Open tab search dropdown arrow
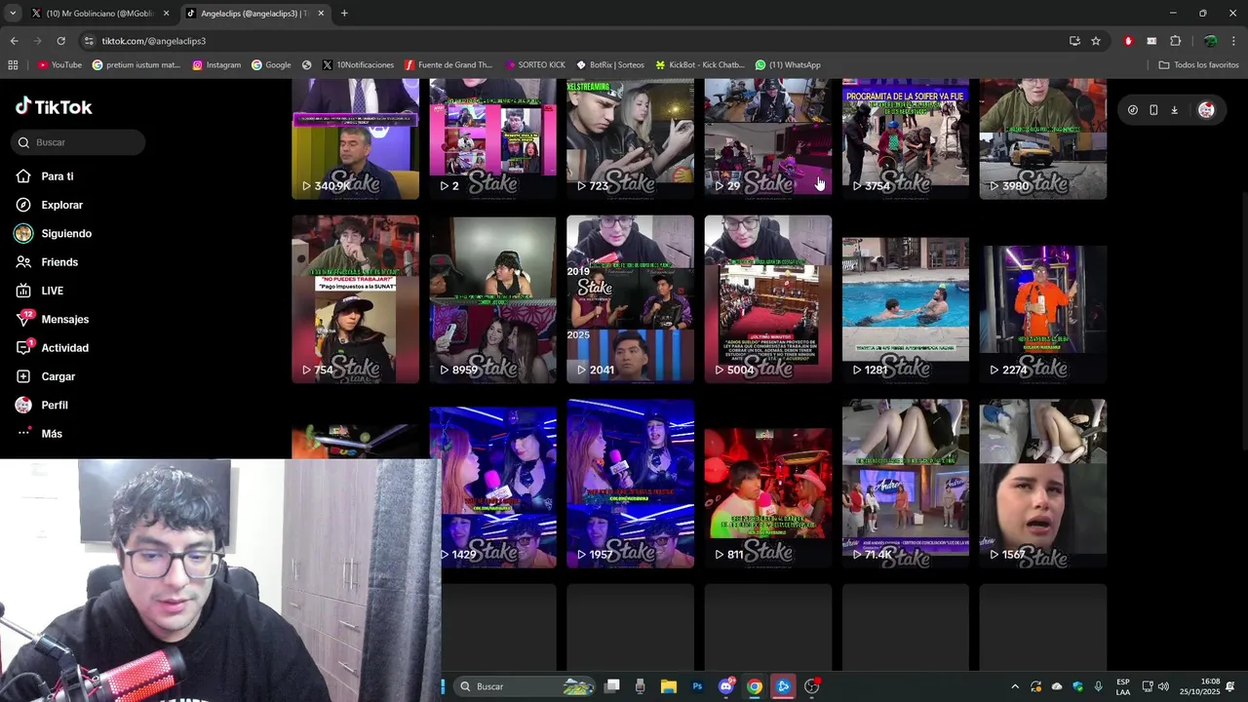 point(12,13)
